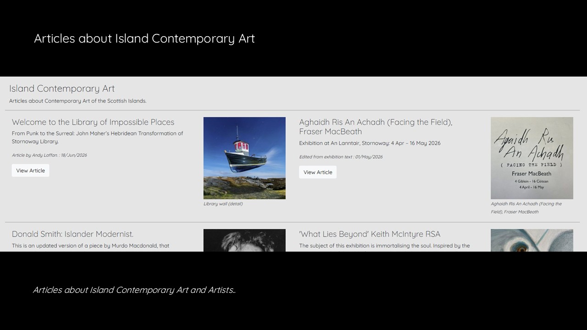This screenshot has width=587, height=330.
Task: Click View Article under Facing the Field
Action: tap(318, 172)
